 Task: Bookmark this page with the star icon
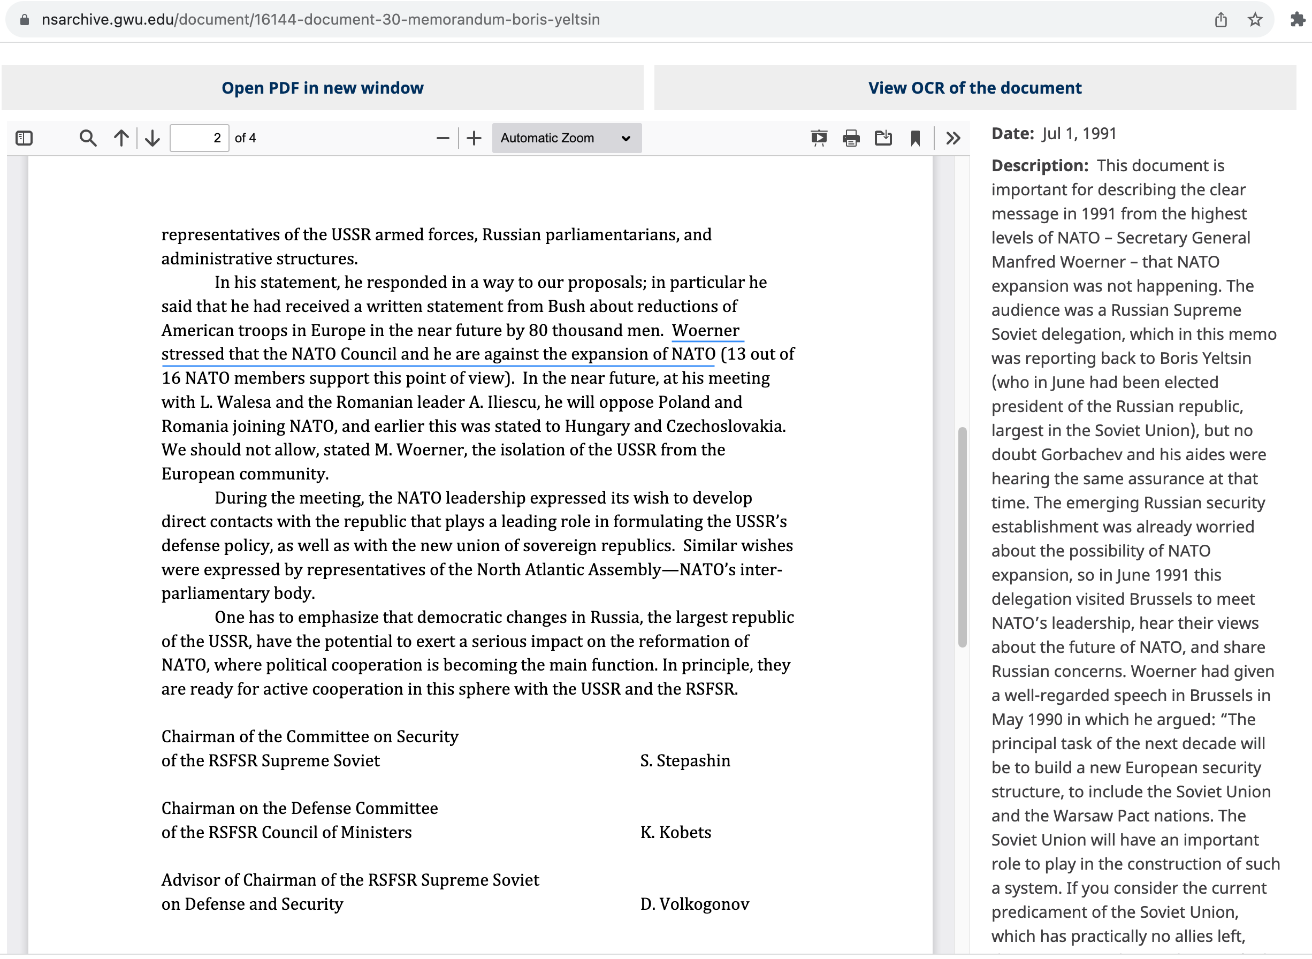pos(1255,20)
